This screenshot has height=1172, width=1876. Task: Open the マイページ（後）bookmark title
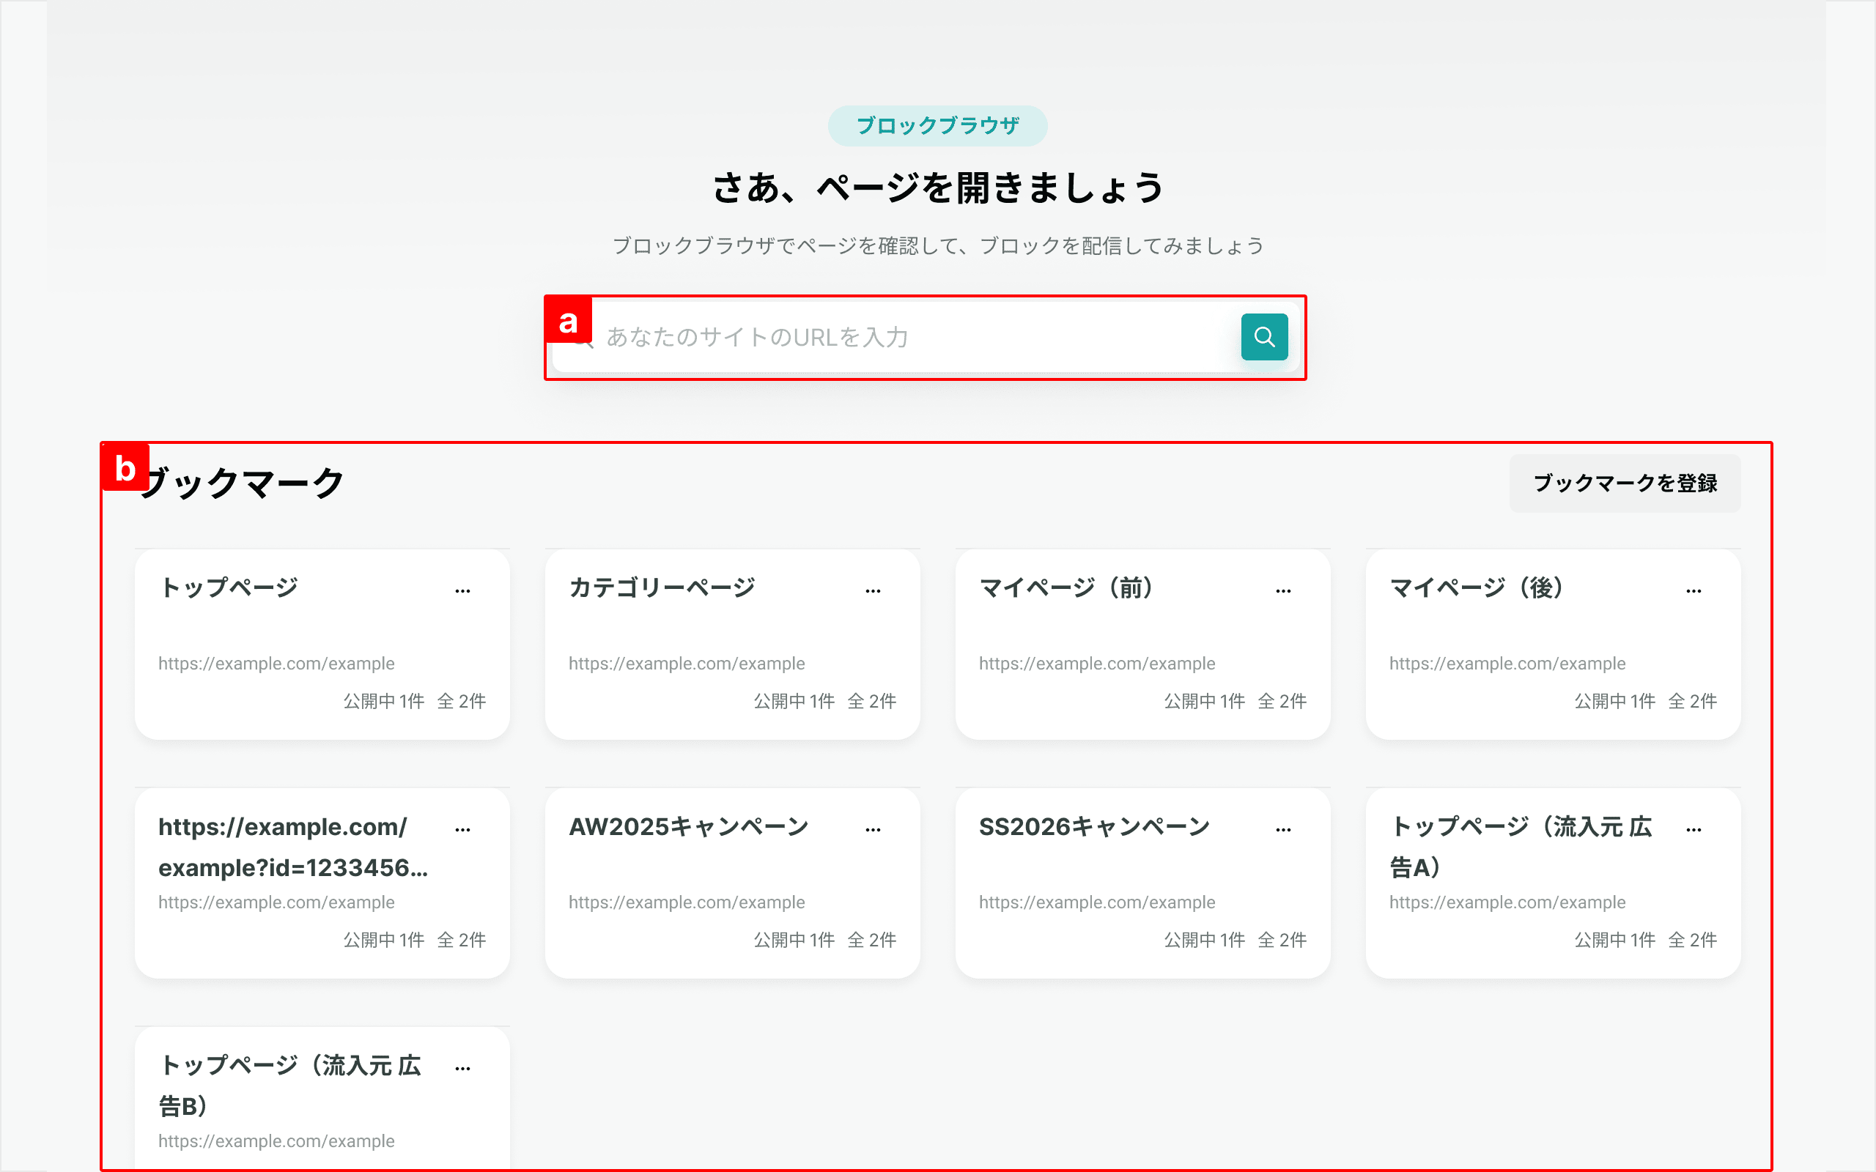point(1476,587)
